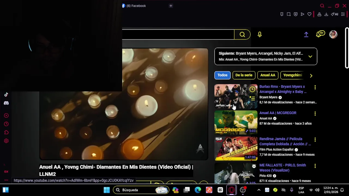
Task: Open browser downloads icon
Action: (326, 14)
